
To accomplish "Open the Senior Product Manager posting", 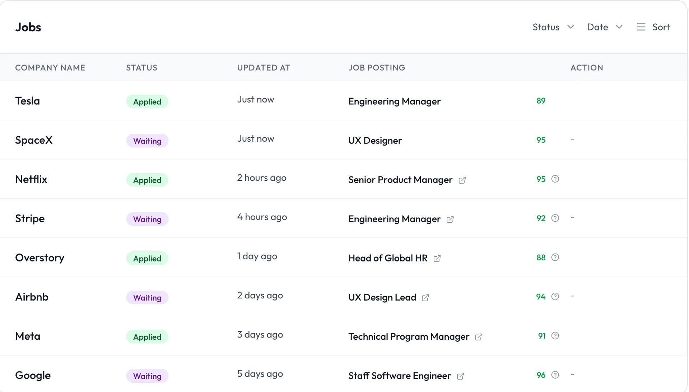I will coord(400,180).
